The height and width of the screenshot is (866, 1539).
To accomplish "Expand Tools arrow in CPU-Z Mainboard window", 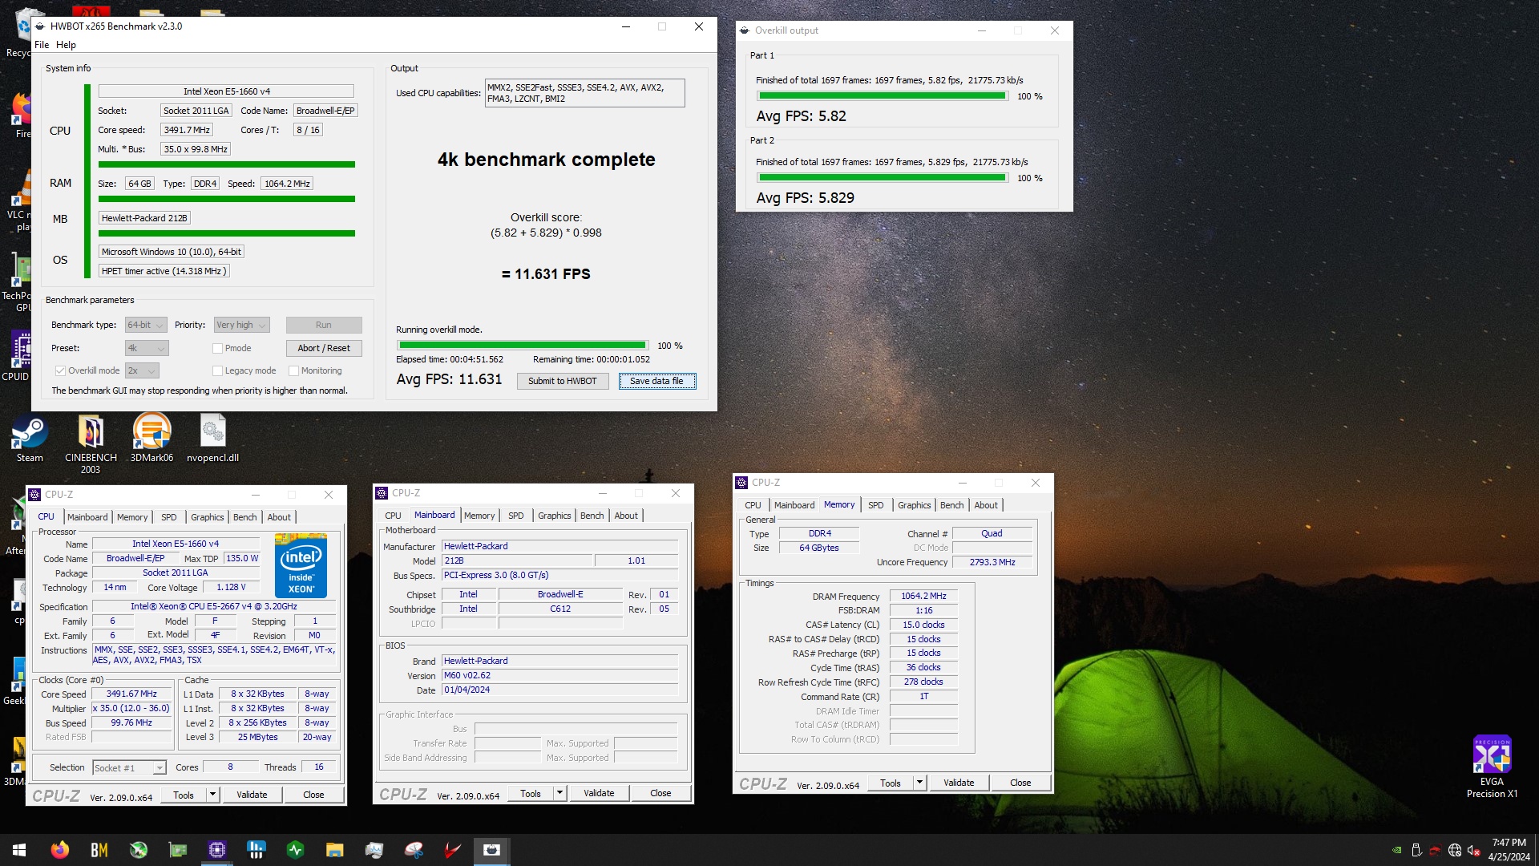I will tap(559, 793).
